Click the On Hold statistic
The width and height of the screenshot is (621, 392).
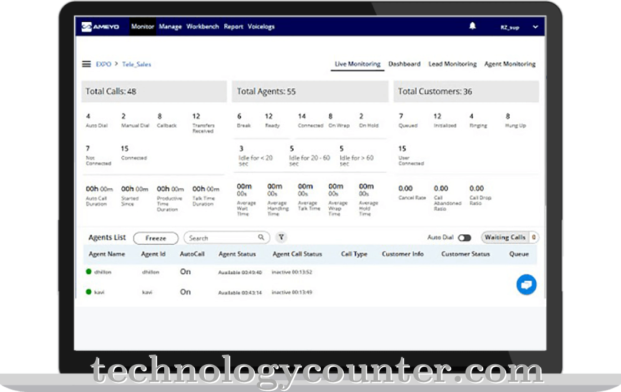[368, 121]
